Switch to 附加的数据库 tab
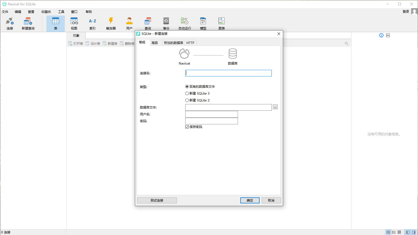 pyautogui.click(x=174, y=43)
